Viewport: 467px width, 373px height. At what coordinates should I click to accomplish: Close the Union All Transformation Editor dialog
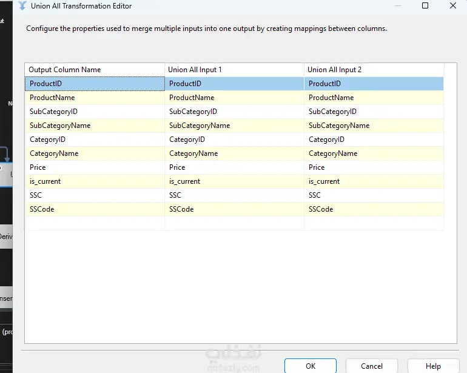(452, 5)
